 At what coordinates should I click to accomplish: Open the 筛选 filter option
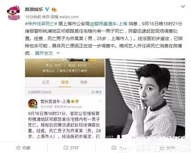pyautogui.click(x=96, y=92)
